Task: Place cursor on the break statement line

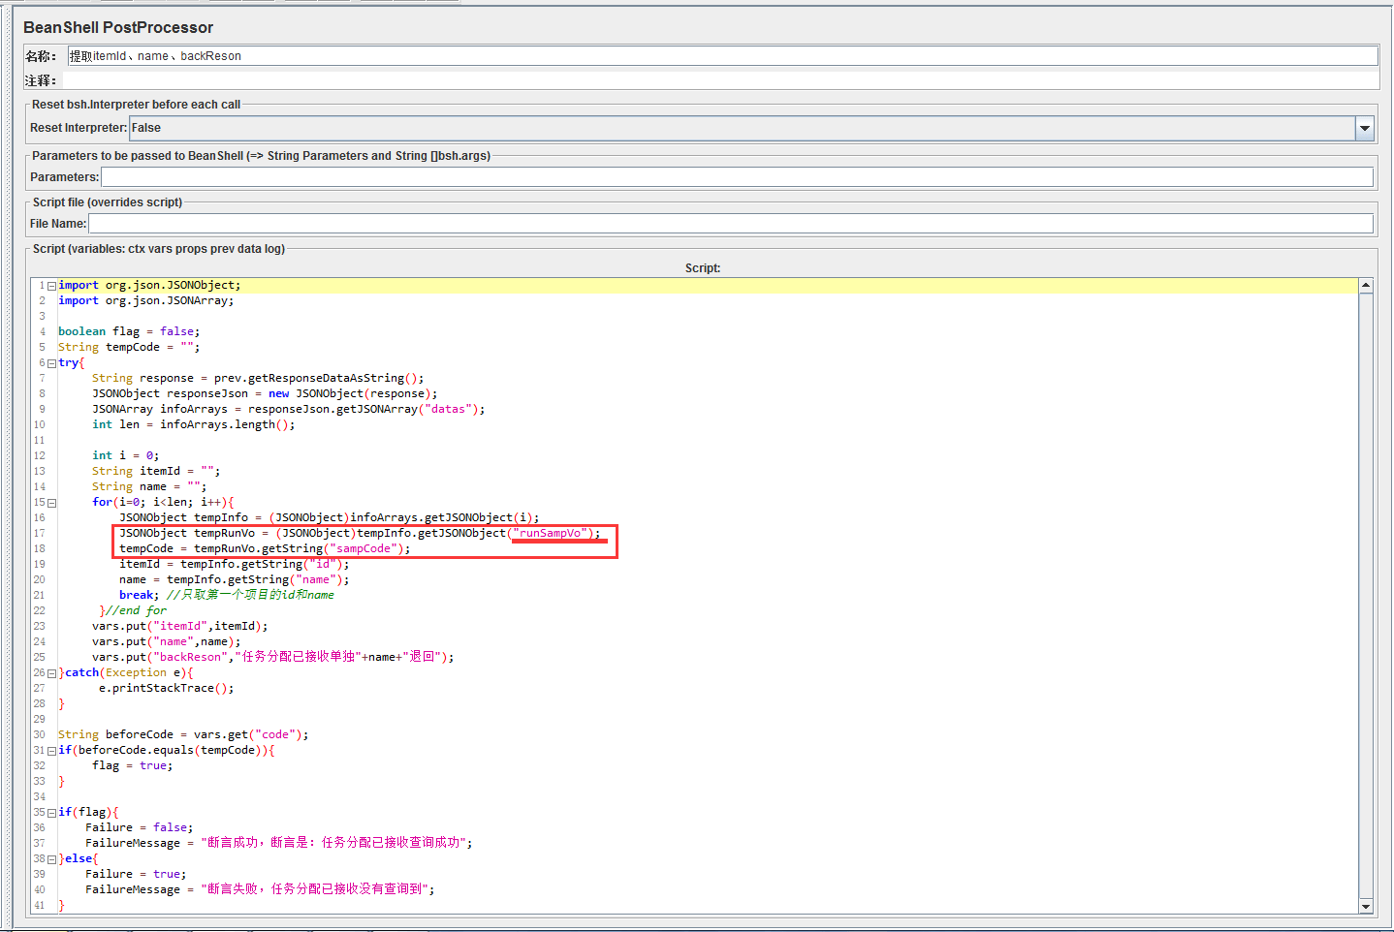Action: coord(137,595)
